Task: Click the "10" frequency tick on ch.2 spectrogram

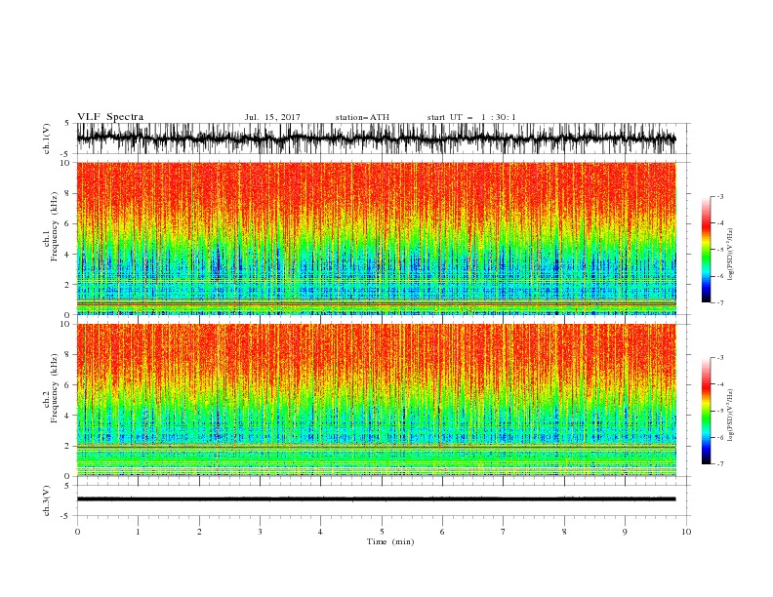Action: pyautogui.click(x=66, y=324)
